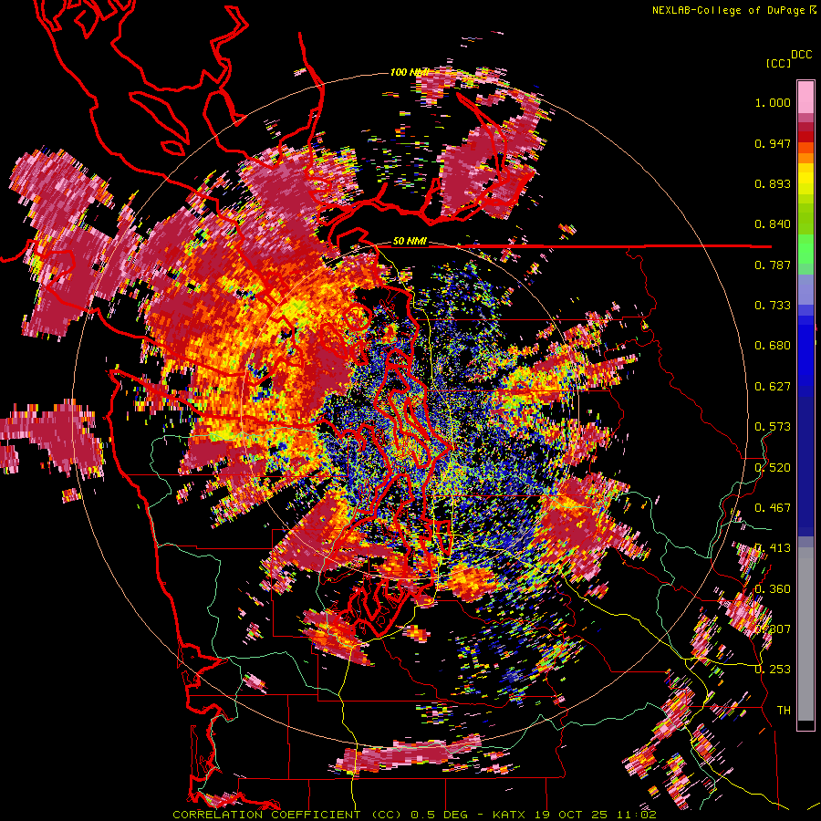This screenshot has height=821, width=821.
Task: Pick the pink legend swatch beside 1.000
Action: [x=805, y=98]
